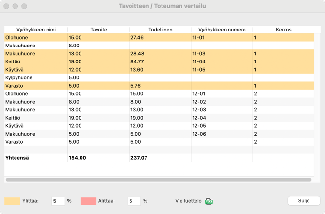This screenshot has width=325, height=214.
Task: Click the Excel export icon
Action: [x=209, y=201]
